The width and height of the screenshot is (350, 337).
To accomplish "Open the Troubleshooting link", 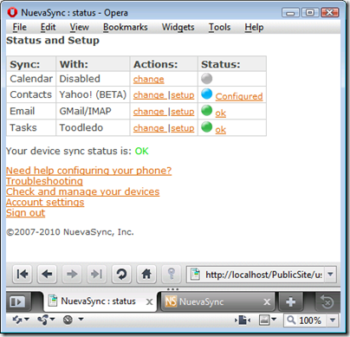I will [x=44, y=181].
